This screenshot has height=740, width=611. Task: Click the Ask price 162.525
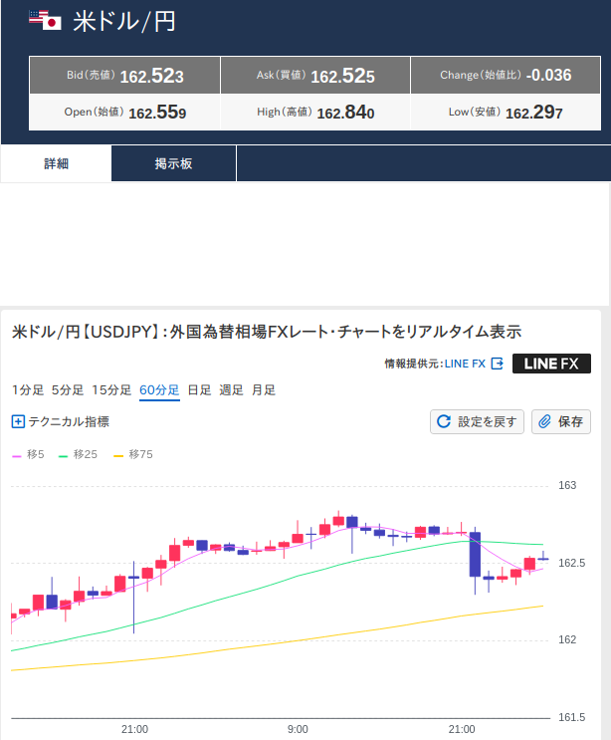click(x=342, y=76)
